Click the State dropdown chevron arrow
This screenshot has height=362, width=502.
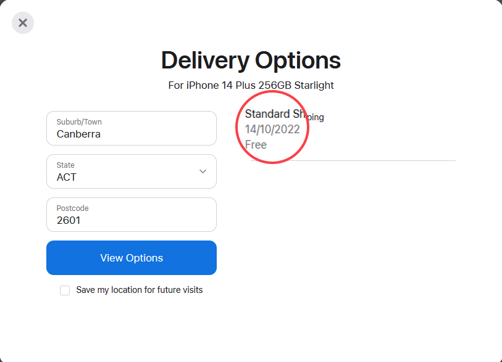(203, 171)
